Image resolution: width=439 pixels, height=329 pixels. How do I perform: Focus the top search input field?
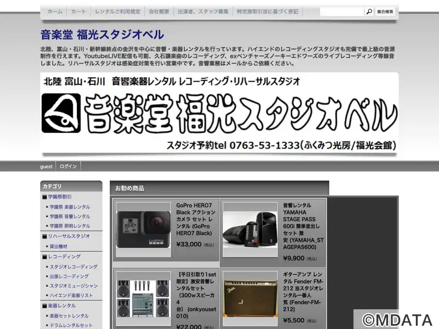coord(342,12)
